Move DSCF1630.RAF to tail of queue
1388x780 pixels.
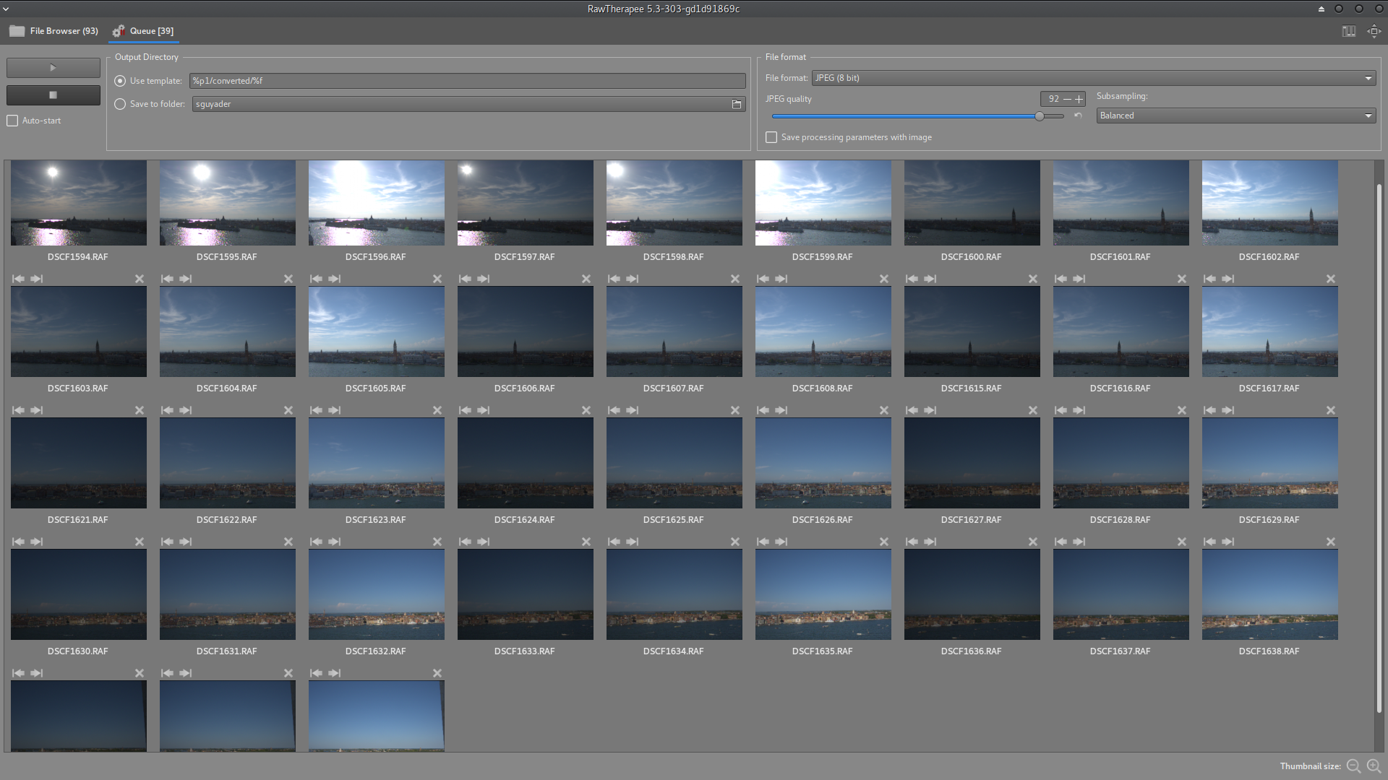click(37, 542)
